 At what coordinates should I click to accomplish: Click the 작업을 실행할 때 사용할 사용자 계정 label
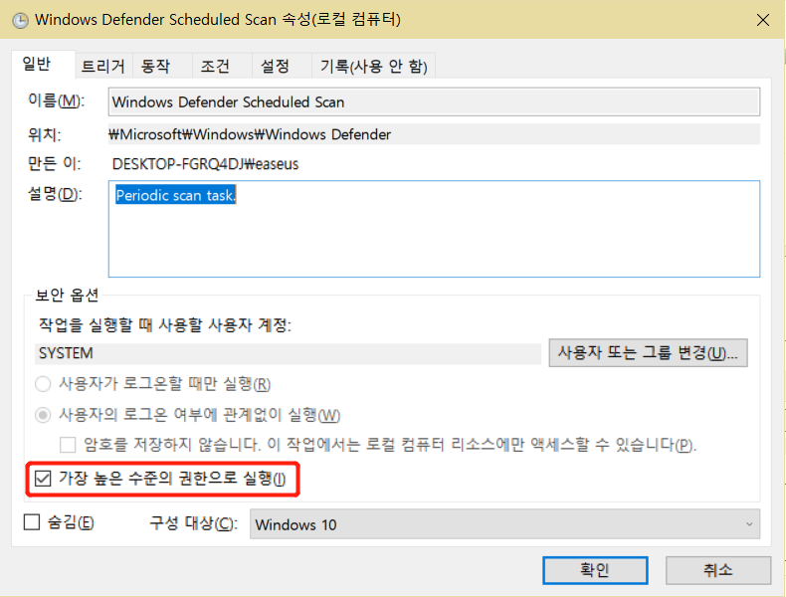point(165,324)
